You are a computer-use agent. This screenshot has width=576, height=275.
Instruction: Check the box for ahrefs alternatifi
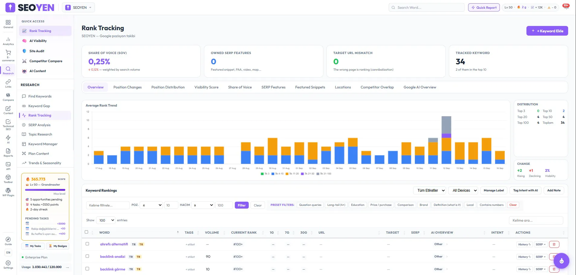coord(87,244)
